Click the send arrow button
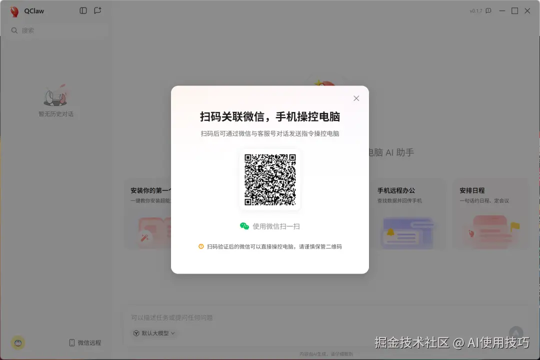The width and height of the screenshot is (540, 360). [516, 333]
